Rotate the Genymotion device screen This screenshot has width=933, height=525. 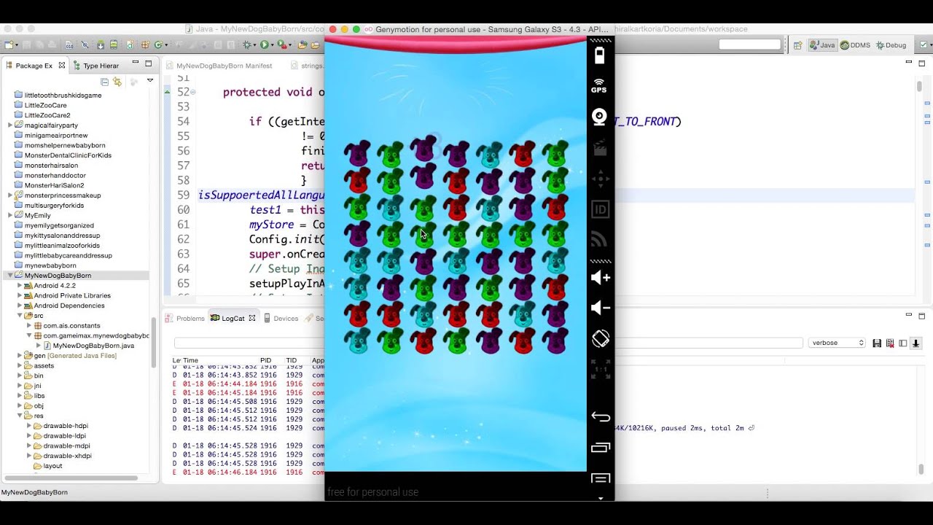click(x=600, y=339)
